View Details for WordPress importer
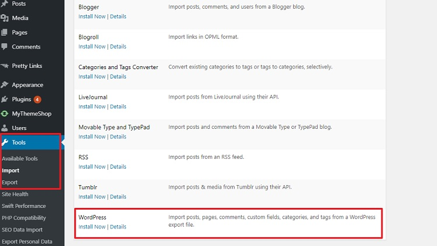Image resolution: width=437 pixels, height=246 pixels. tap(118, 227)
